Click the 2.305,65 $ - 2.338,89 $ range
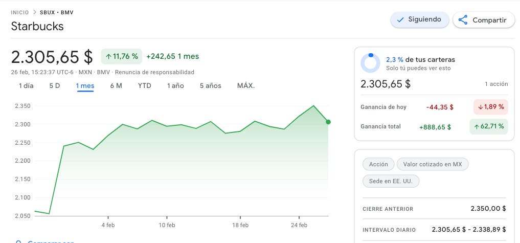 click(469, 229)
